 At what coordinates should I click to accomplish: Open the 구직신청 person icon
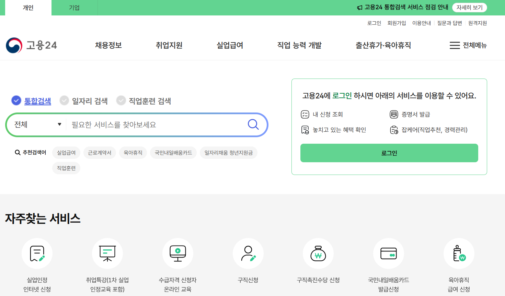coord(248,253)
